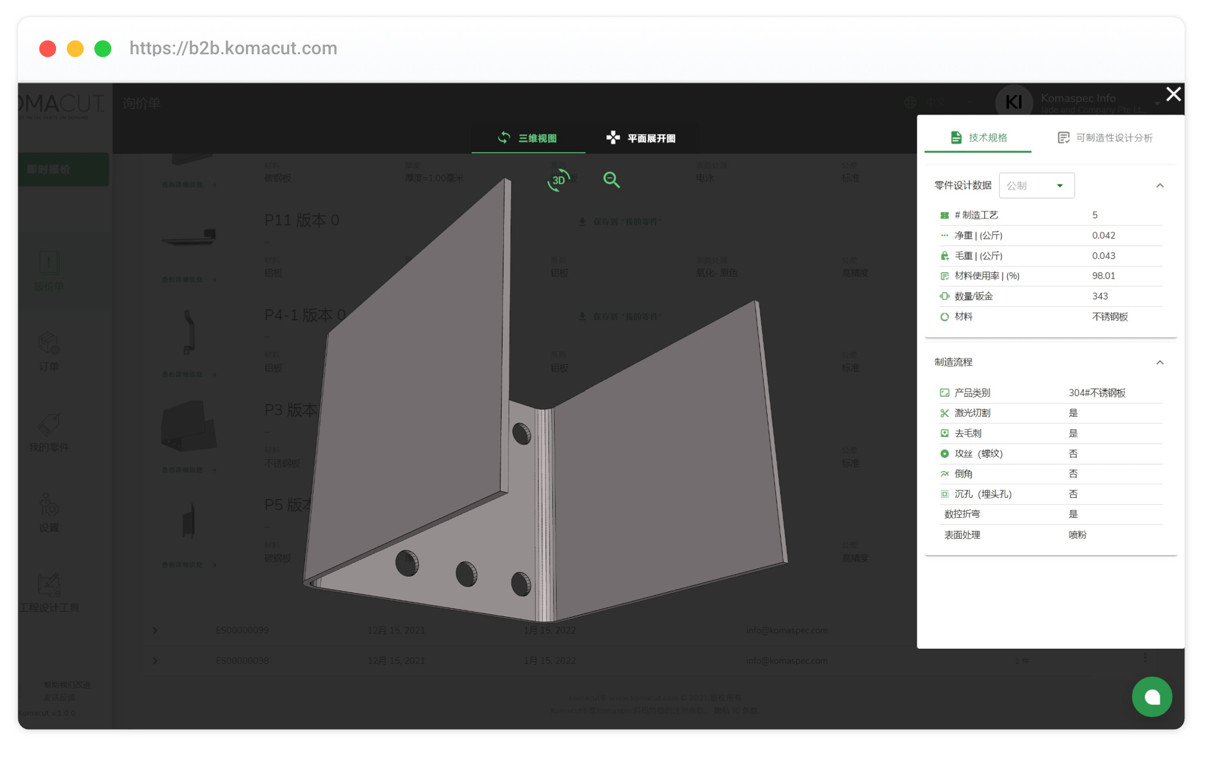This screenshot has height=766, width=1225.
Task: Click the 即时报价 instant quote button
Action: (63, 169)
